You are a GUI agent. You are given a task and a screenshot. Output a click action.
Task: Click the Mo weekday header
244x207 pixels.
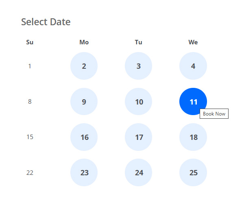[x=84, y=42]
